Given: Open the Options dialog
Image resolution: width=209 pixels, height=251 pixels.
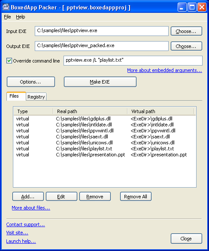Looking at the screenshot, I should click(31, 82).
